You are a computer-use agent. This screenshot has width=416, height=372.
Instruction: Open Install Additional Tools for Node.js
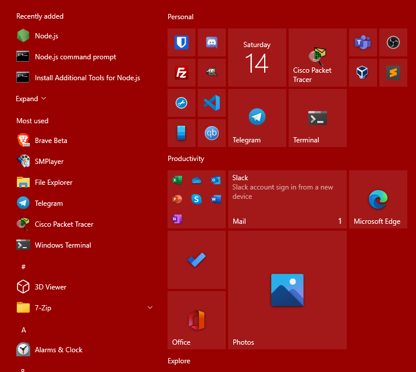click(85, 78)
